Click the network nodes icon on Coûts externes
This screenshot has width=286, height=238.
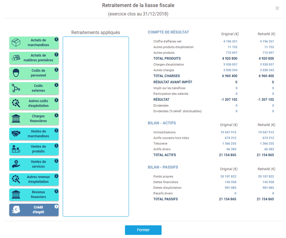pyautogui.click(x=16, y=88)
